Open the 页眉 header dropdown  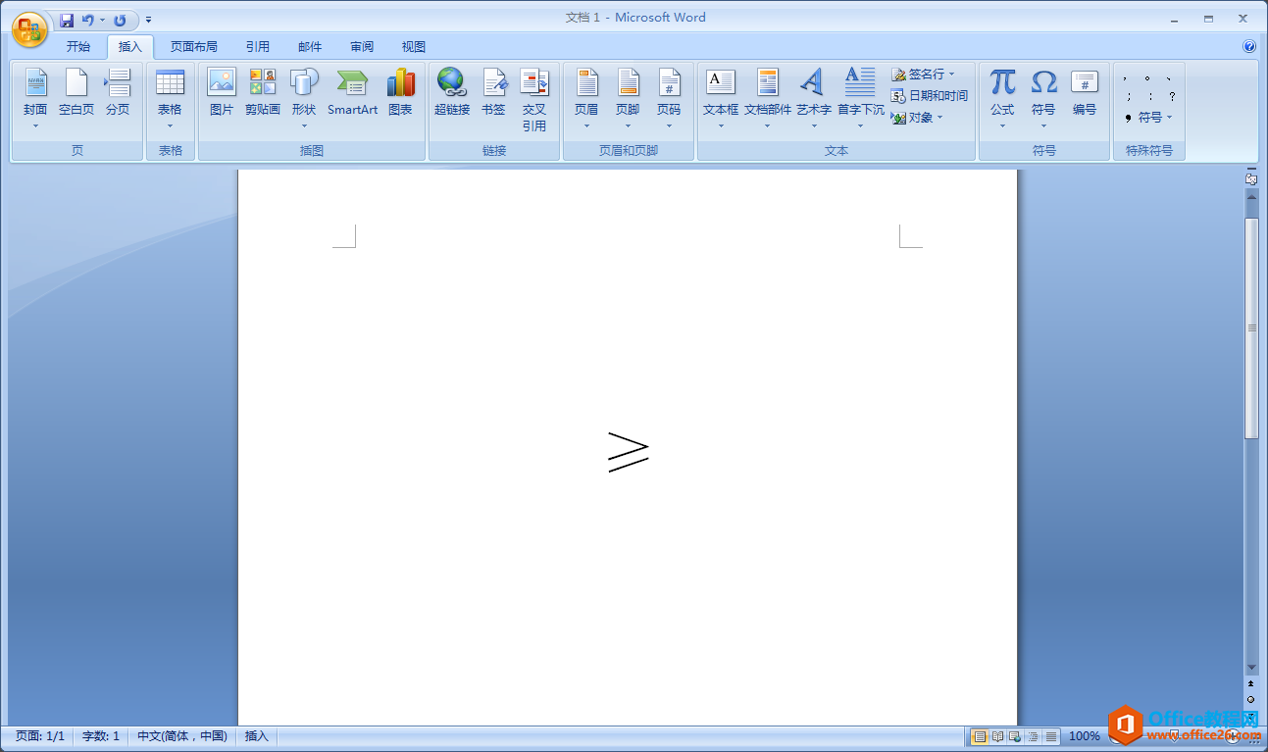(586, 99)
